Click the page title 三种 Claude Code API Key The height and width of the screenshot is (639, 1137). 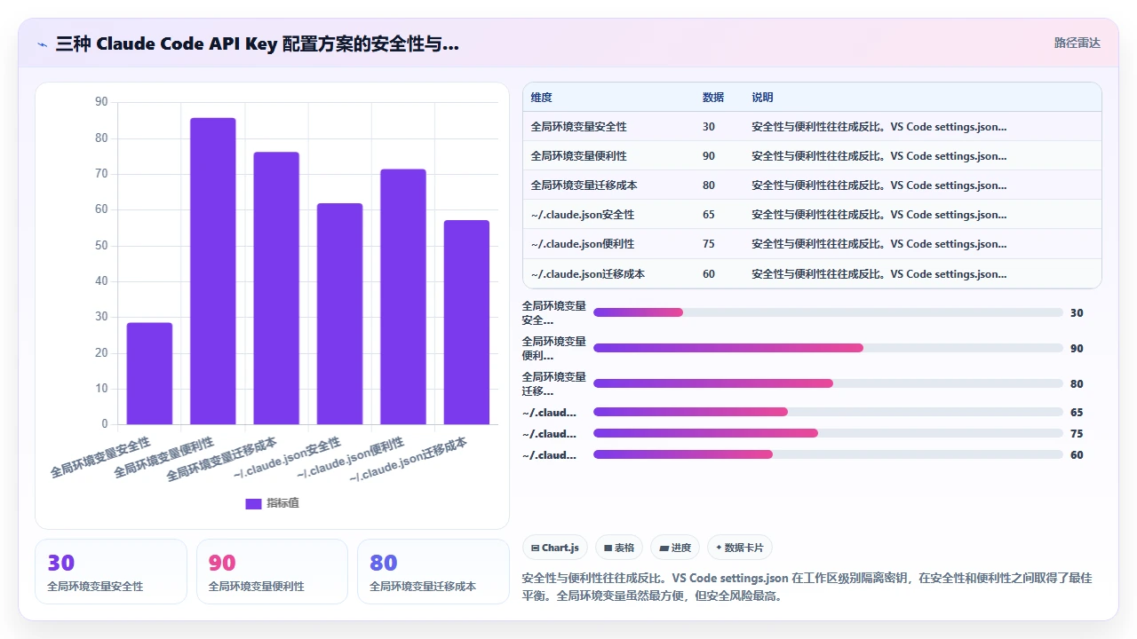[x=257, y=43]
